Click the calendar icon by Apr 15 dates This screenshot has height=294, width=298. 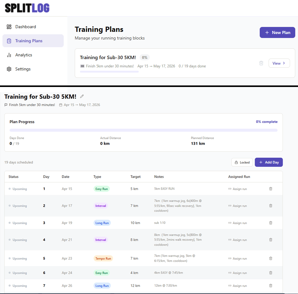60,105
